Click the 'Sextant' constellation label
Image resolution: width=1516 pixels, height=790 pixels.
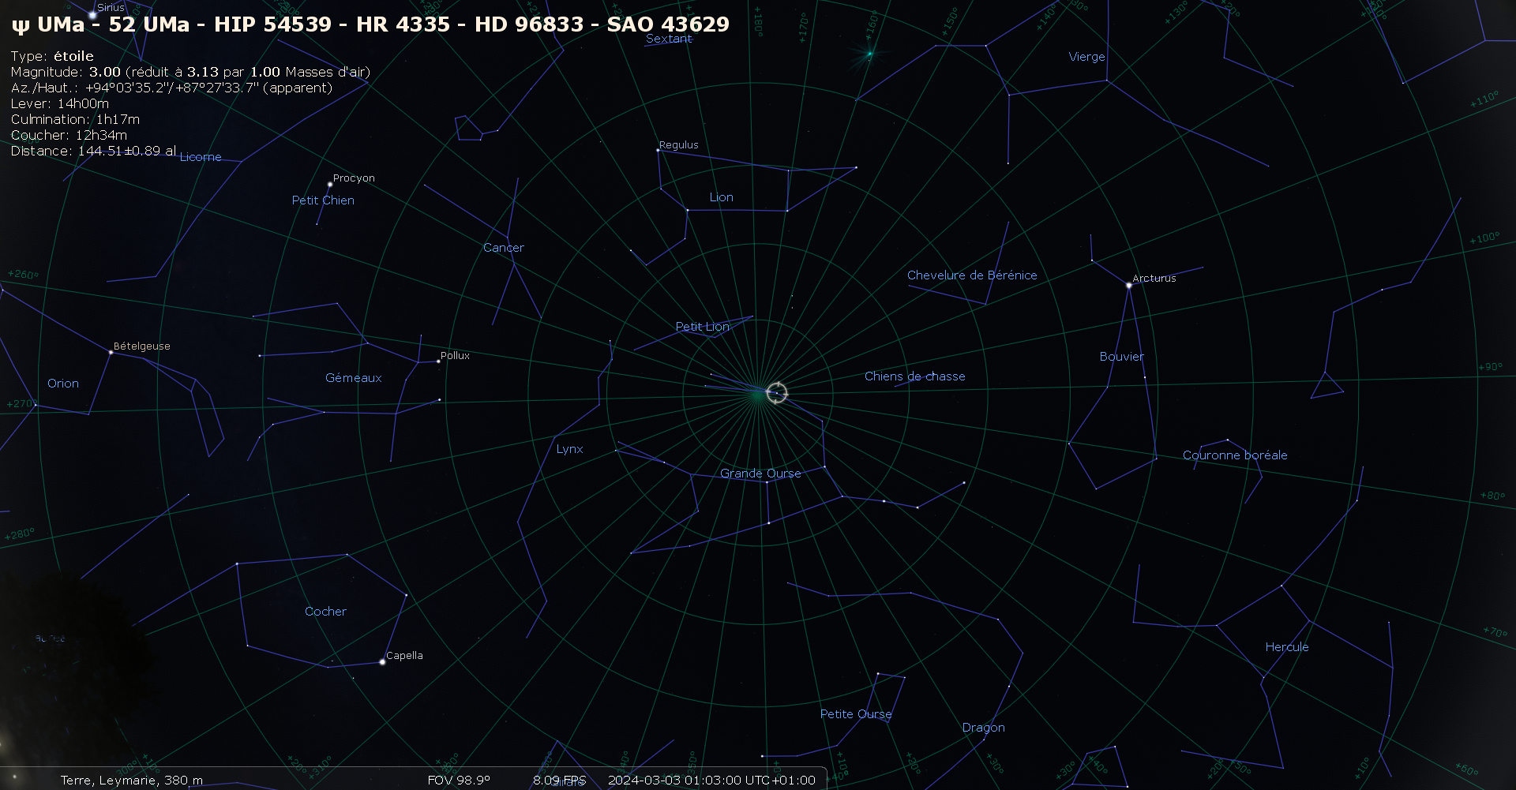(669, 39)
